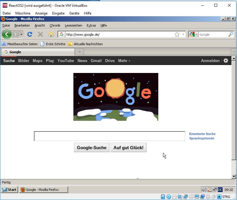
Task: Click the Google-Suche button
Action: tap(92, 147)
